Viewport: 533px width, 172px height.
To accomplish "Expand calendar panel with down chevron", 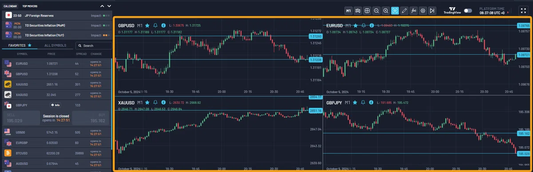I will point(109,6).
